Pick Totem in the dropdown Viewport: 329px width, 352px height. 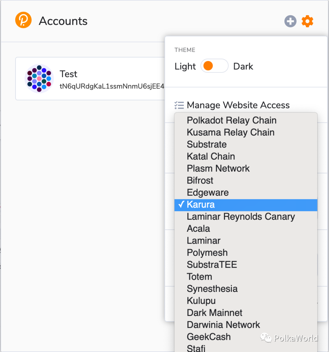click(x=246, y=277)
